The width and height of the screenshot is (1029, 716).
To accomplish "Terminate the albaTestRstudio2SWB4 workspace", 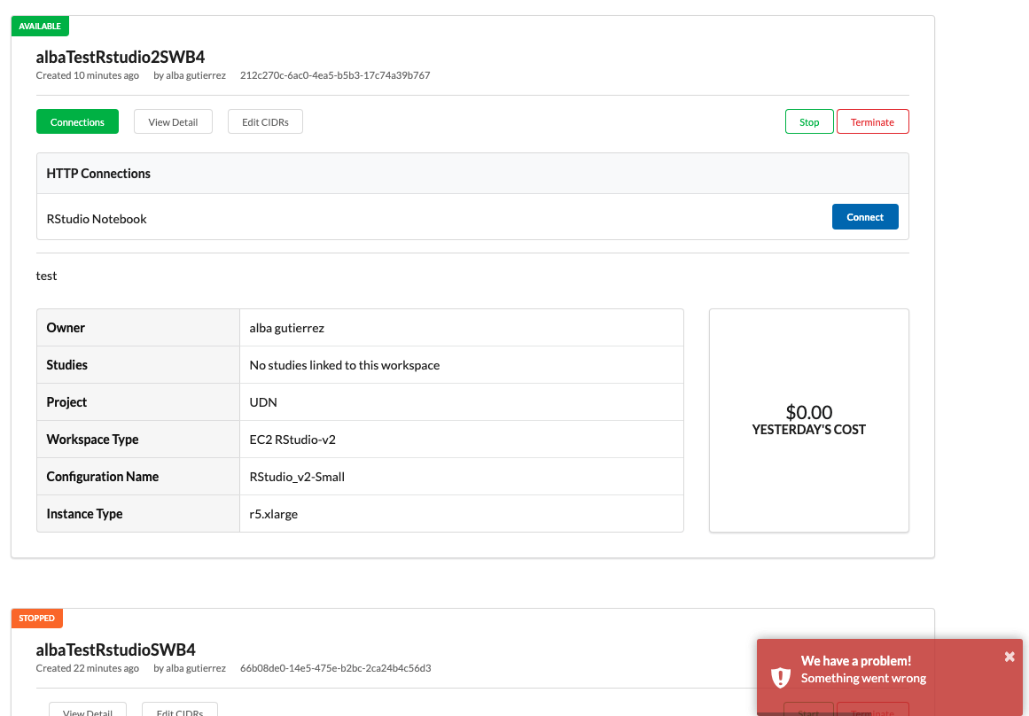I will tap(872, 121).
